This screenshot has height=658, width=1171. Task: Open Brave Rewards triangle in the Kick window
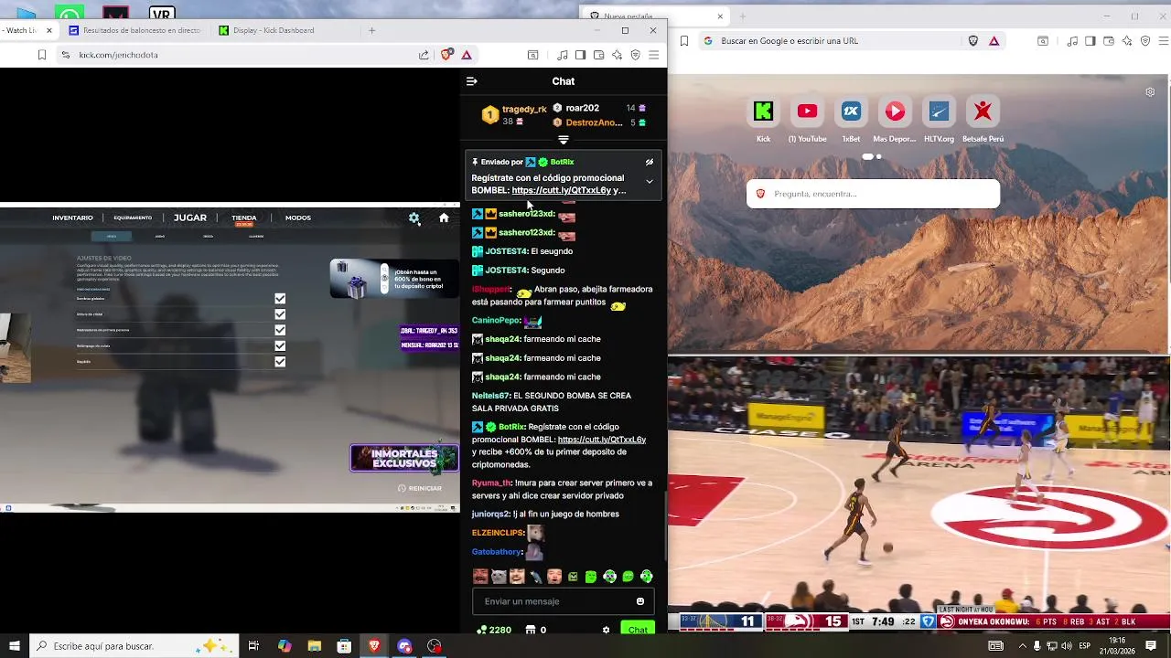(x=467, y=55)
